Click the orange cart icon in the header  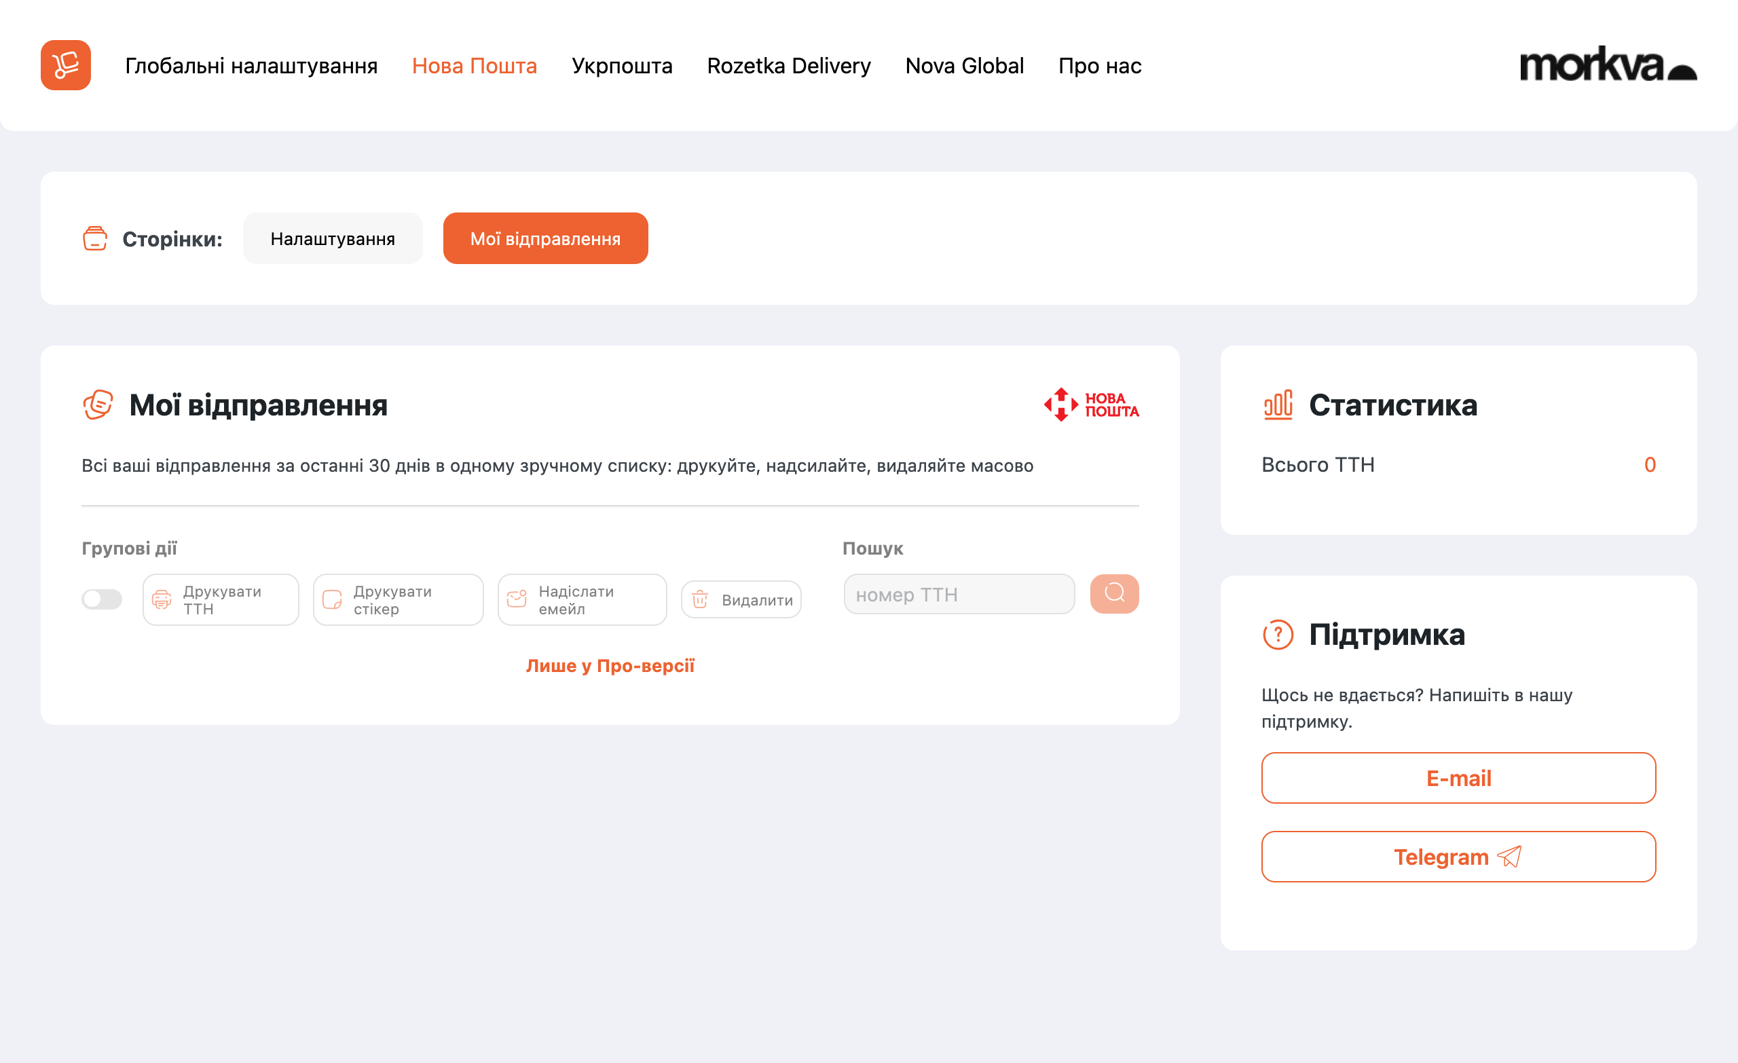(x=66, y=67)
